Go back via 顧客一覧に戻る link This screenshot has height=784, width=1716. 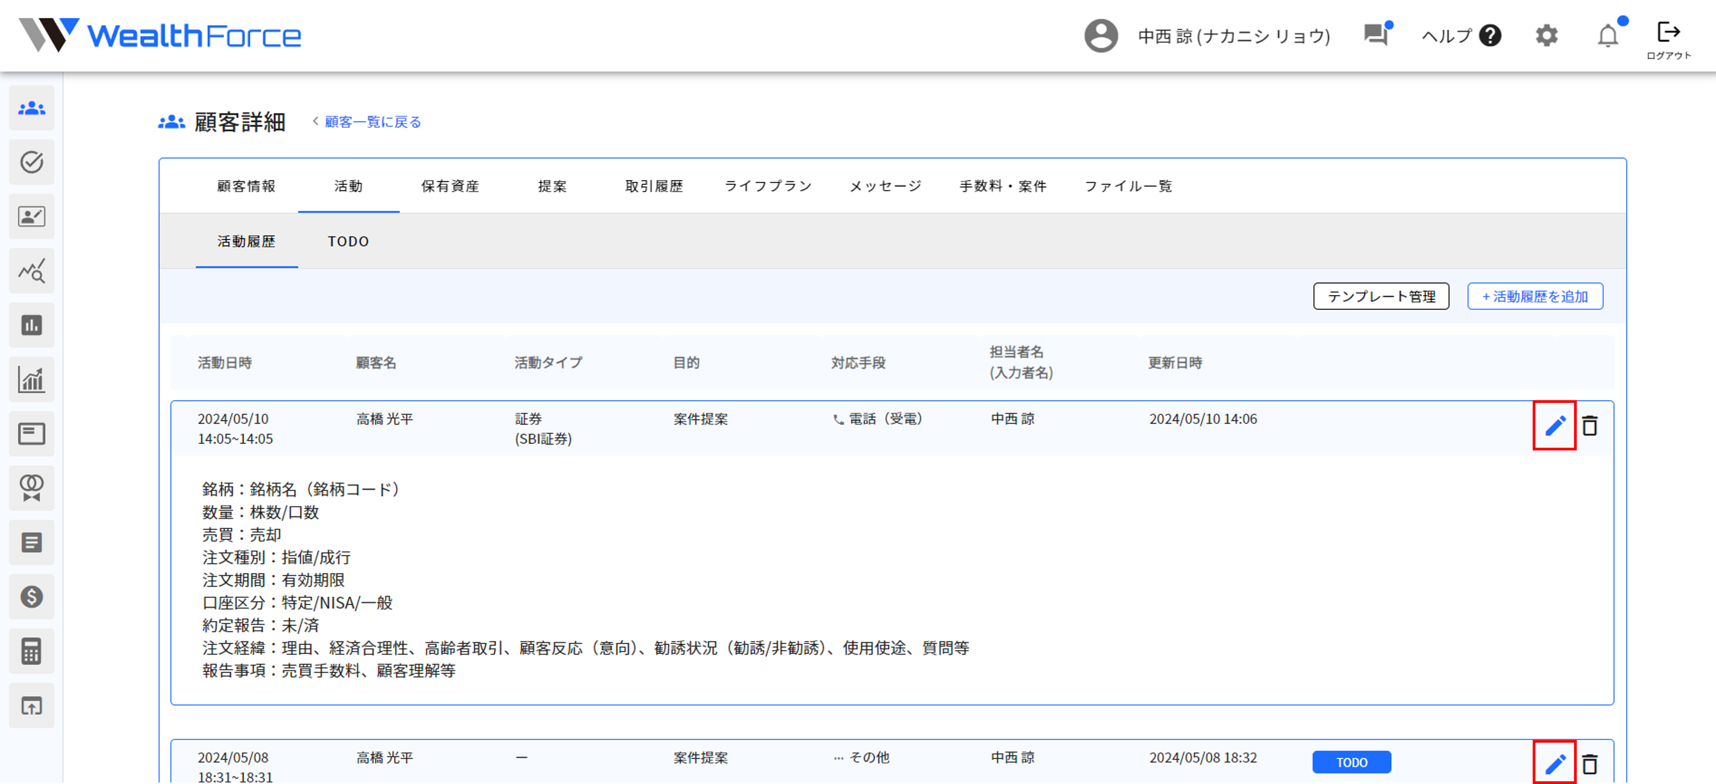[372, 122]
